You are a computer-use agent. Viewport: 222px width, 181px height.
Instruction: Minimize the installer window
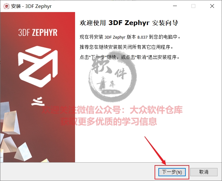[175, 6]
